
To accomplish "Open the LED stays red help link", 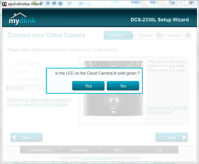I will [x=167, y=110].
